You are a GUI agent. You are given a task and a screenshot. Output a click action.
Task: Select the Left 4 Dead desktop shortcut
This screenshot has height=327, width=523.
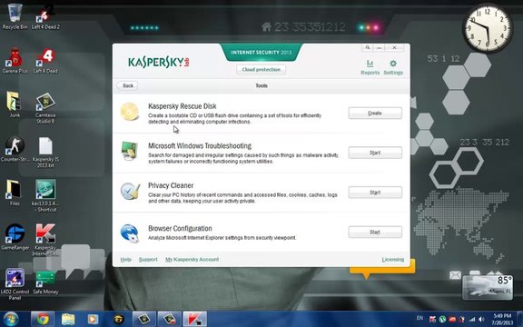point(45,61)
